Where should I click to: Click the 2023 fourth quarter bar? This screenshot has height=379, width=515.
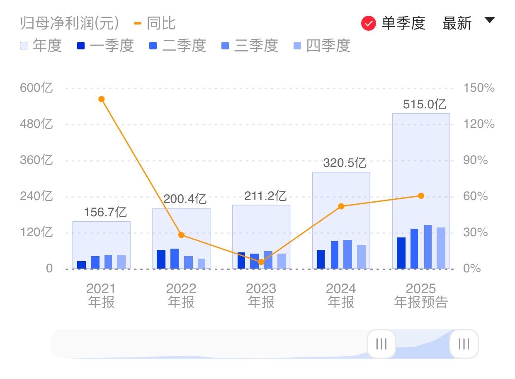[x=282, y=261]
